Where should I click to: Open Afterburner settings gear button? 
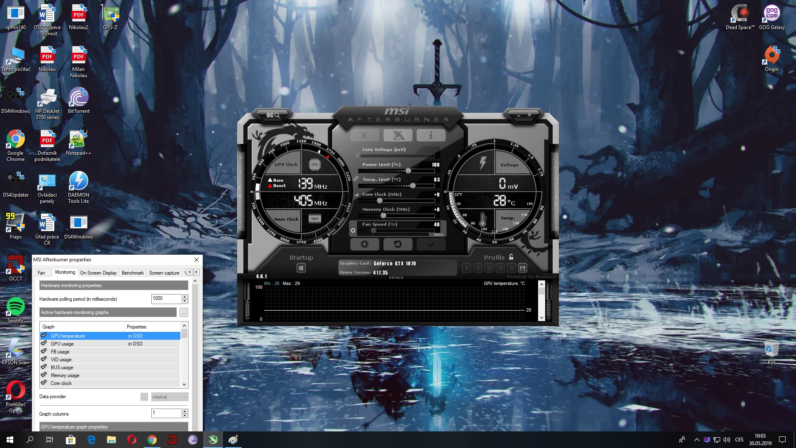pos(364,244)
